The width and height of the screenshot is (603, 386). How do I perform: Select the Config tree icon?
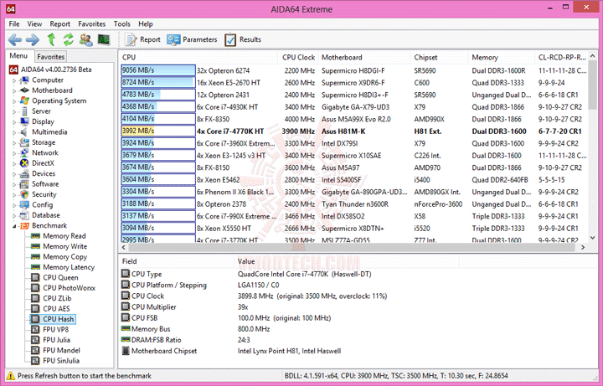(24, 204)
